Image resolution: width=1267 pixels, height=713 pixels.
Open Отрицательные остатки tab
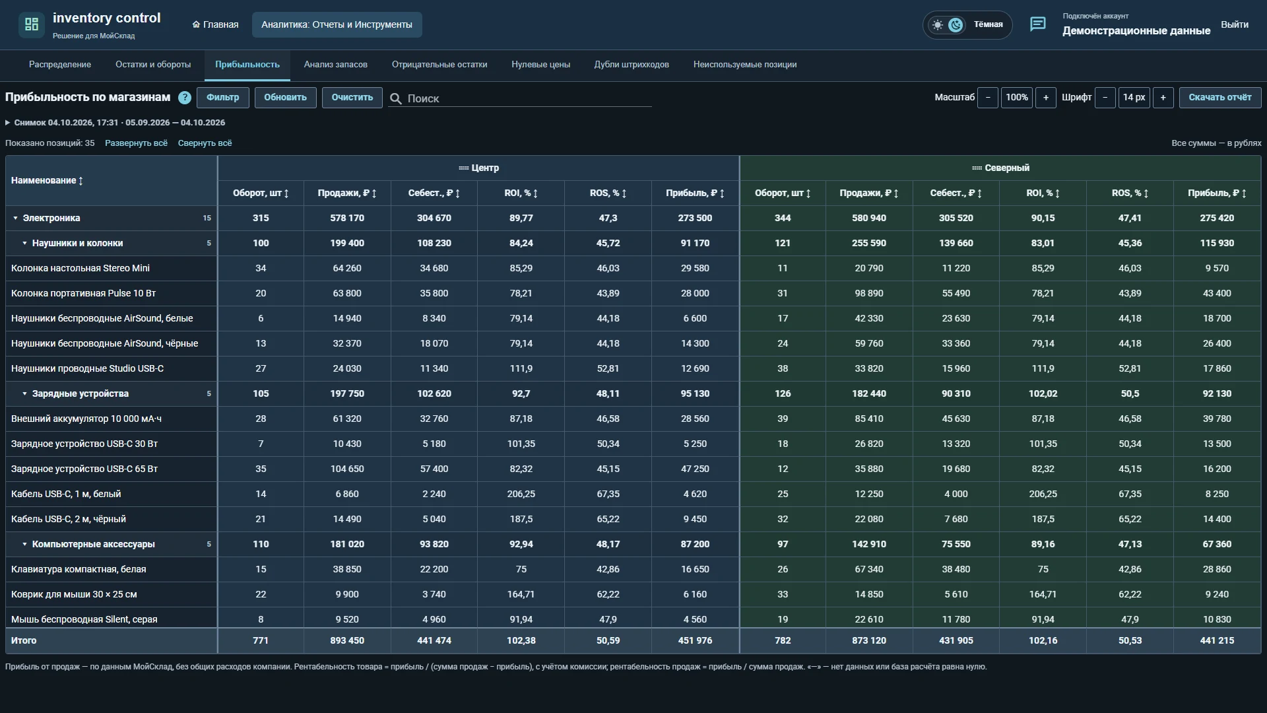[x=439, y=65]
